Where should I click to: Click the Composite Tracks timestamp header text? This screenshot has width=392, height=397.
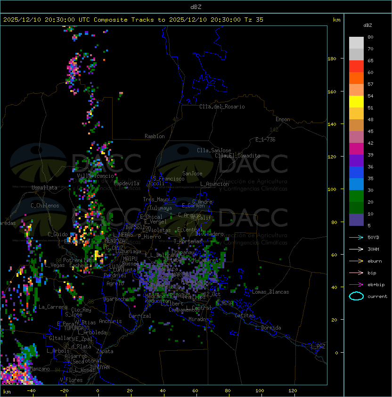click(133, 20)
